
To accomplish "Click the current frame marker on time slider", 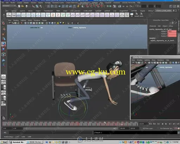I will click(x=122, y=124).
